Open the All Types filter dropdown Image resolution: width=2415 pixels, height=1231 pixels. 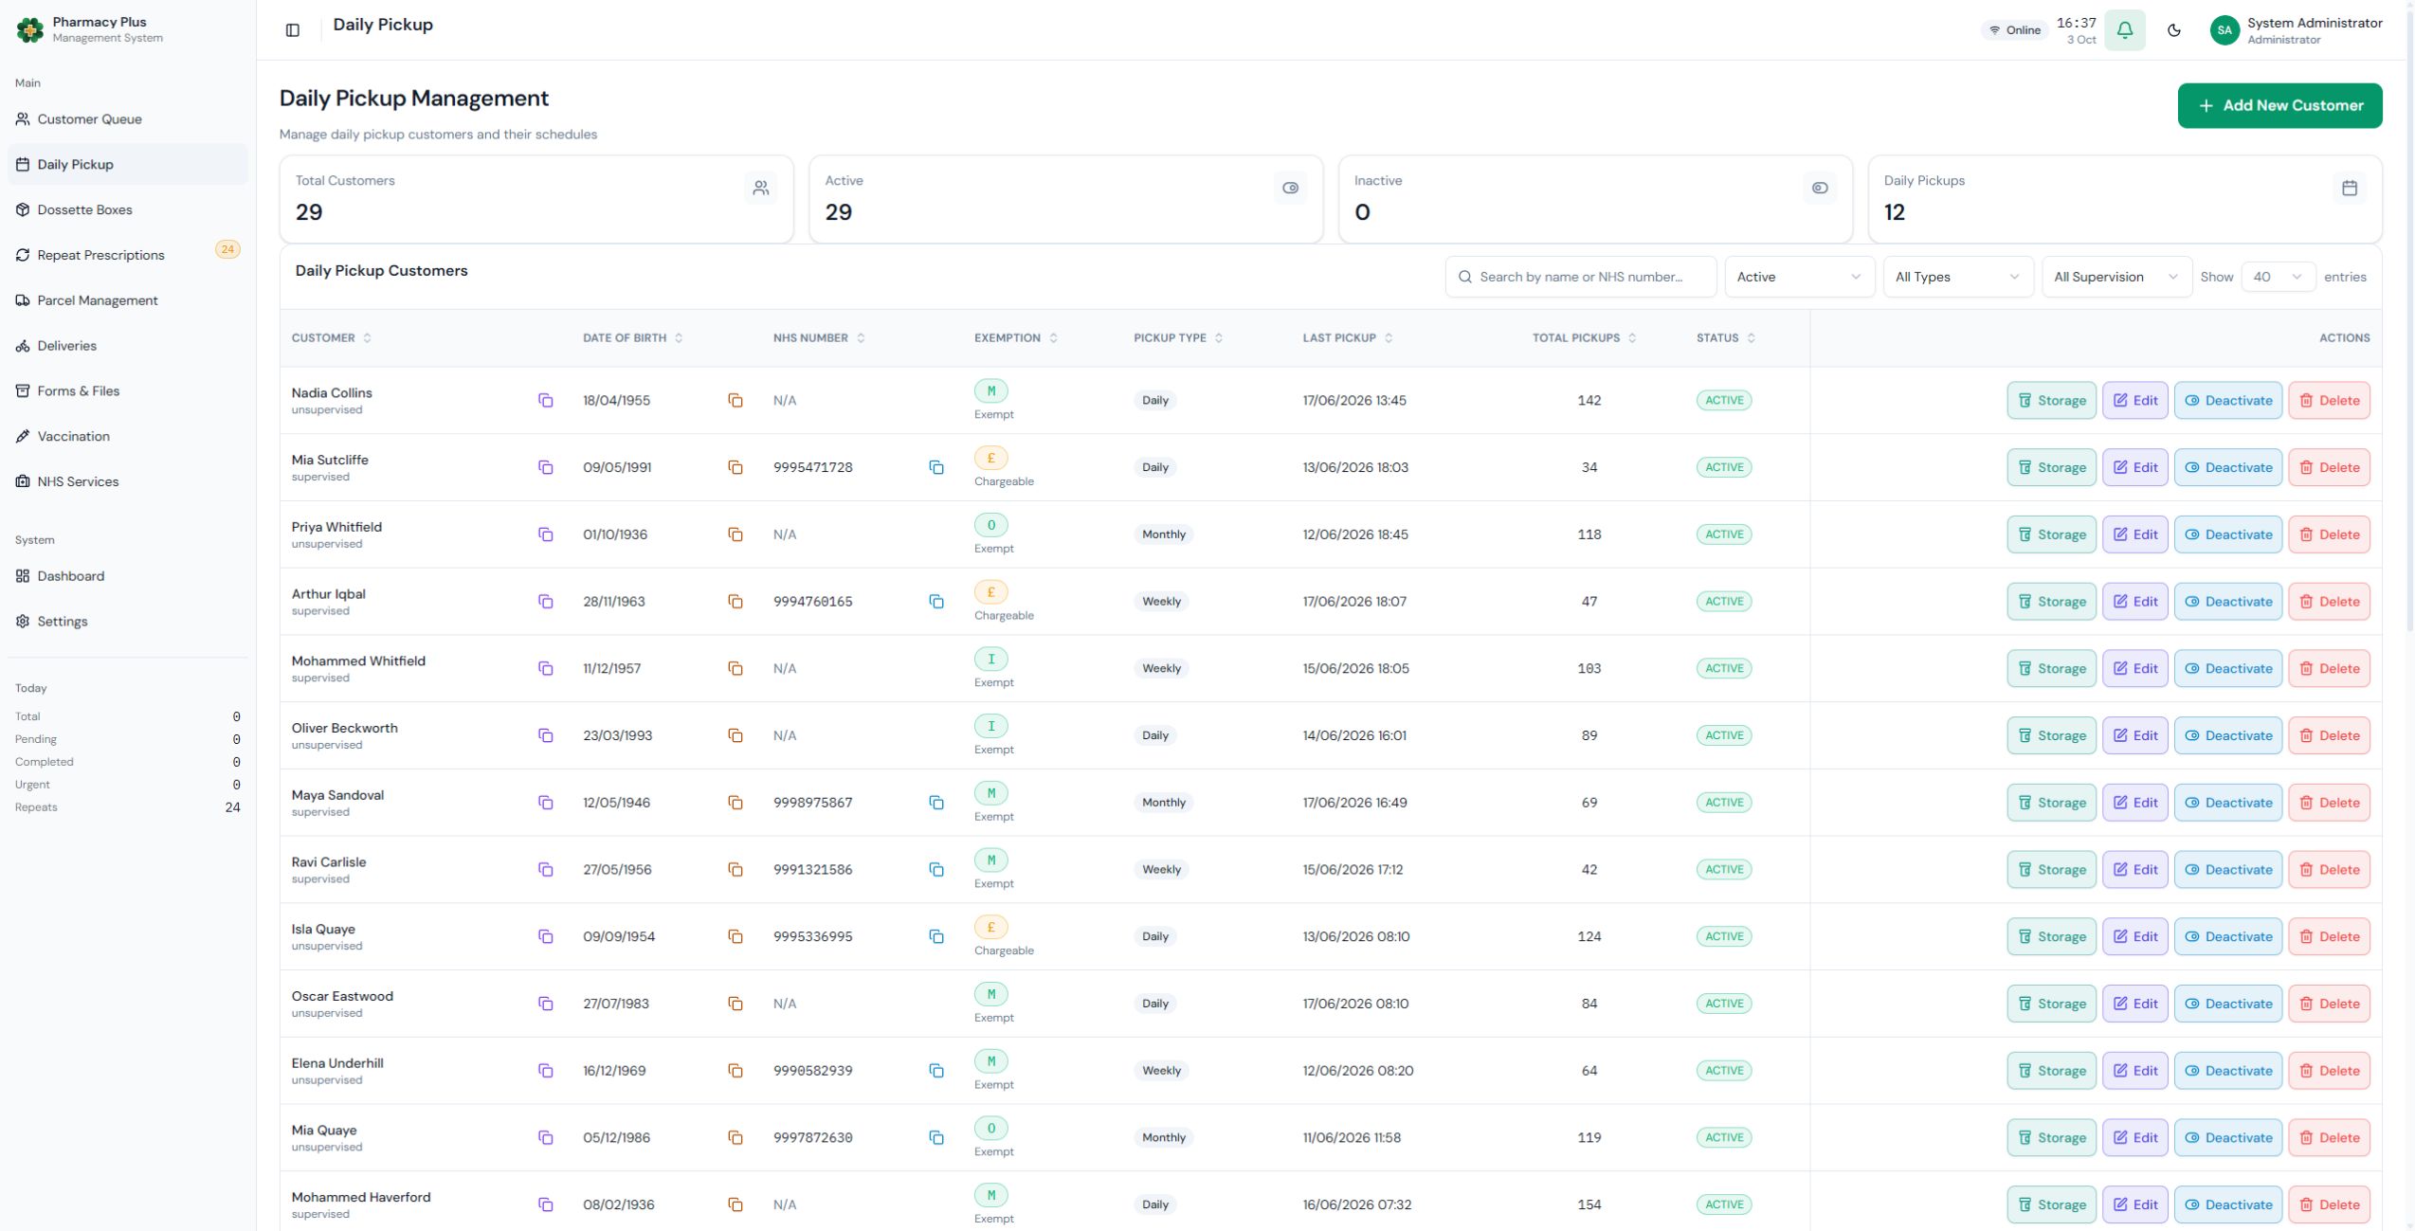1957,277
